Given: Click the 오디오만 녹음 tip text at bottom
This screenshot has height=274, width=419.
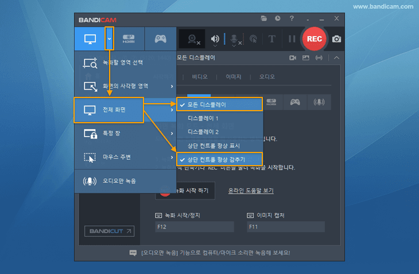Looking at the screenshot, I should coord(216,253).
